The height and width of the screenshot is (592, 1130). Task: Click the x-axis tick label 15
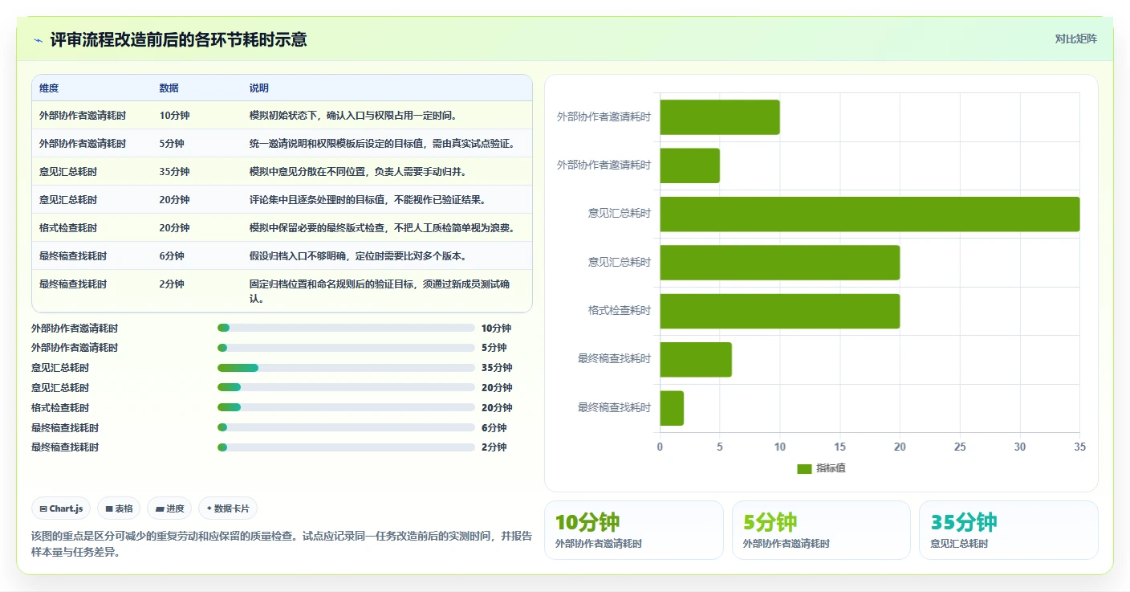(839, 447)
